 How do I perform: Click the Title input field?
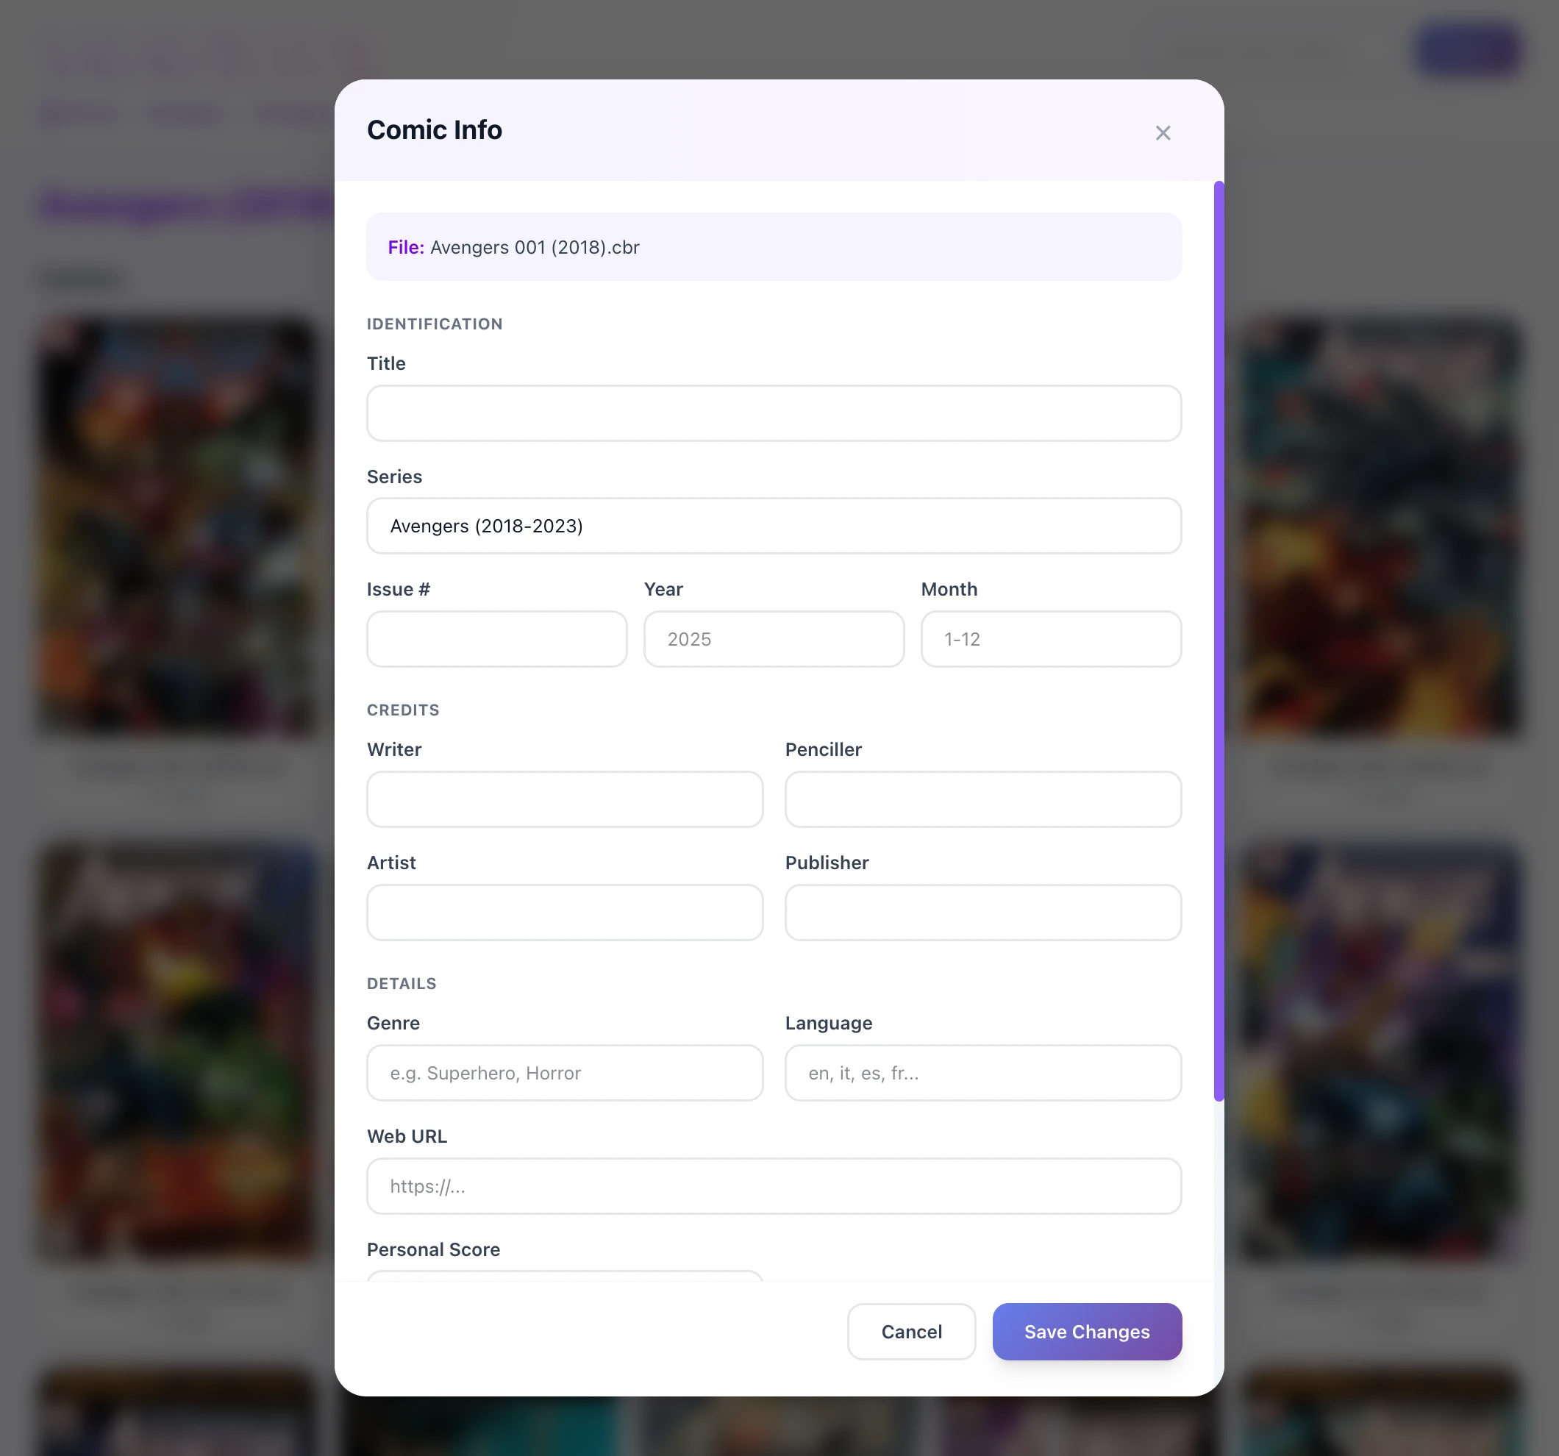coord(773,413)
